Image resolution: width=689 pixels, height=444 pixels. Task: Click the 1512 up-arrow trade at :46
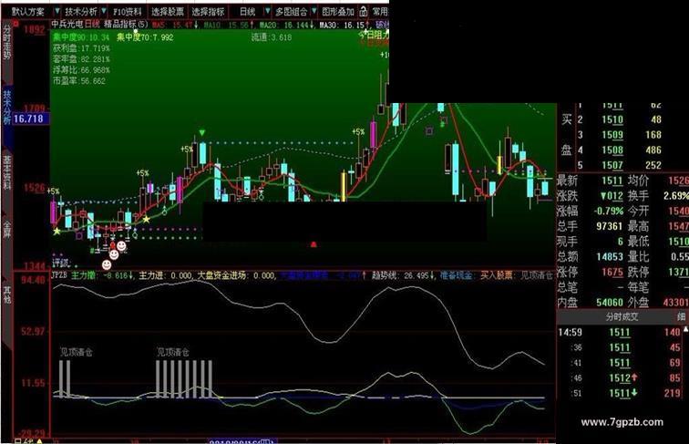(x=622, y=378)
